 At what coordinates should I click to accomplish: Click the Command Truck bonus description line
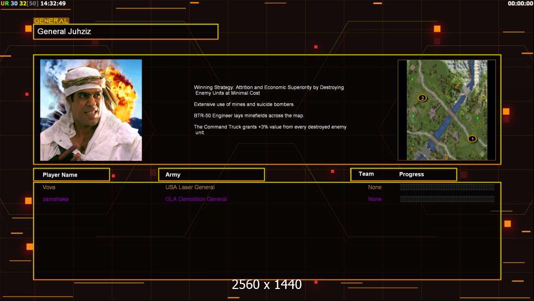pyautogui.click(x=270, y=129)
